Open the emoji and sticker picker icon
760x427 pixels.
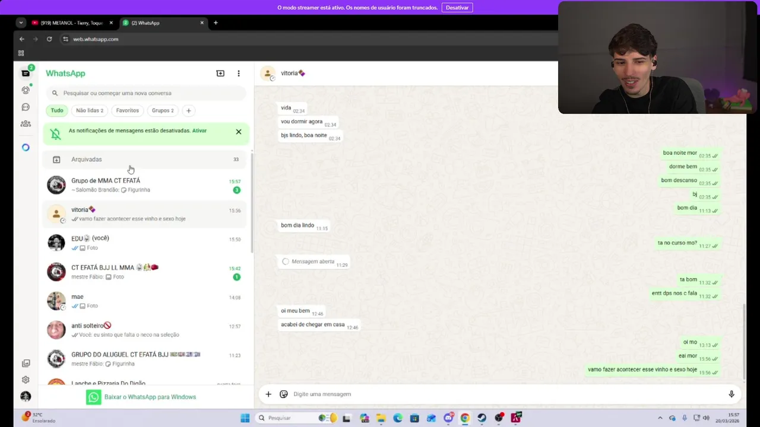coord(284,394)
